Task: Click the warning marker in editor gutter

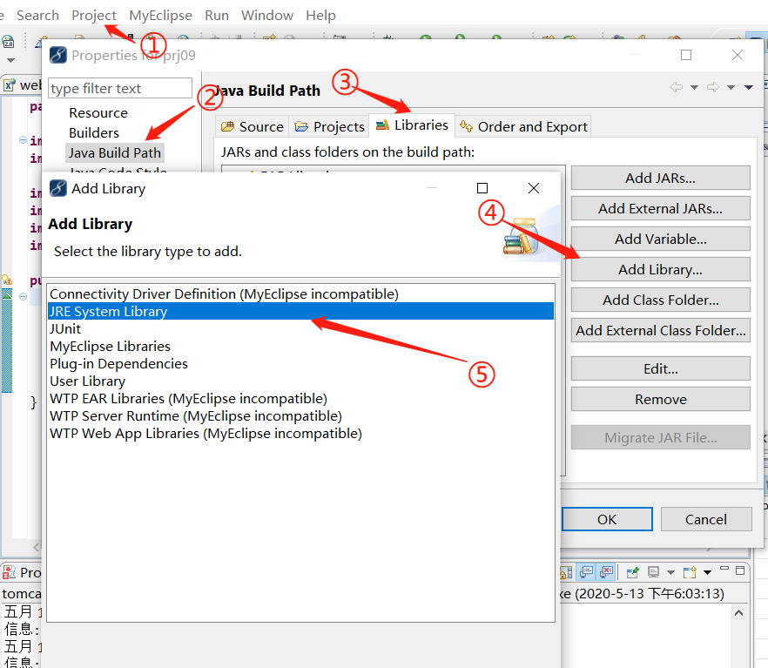Action: [7, 280]
